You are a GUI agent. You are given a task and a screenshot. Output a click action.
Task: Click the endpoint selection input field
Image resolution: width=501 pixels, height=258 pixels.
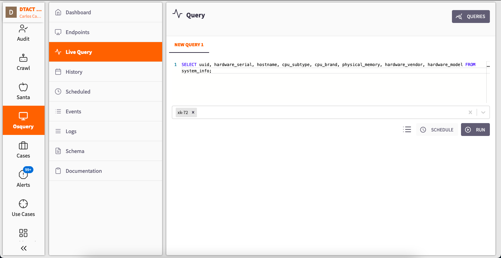[331, 112]
